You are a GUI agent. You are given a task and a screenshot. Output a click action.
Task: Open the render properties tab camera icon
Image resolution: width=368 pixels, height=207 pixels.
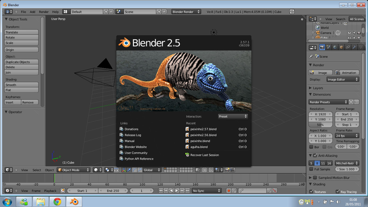(x=322, y=47)
